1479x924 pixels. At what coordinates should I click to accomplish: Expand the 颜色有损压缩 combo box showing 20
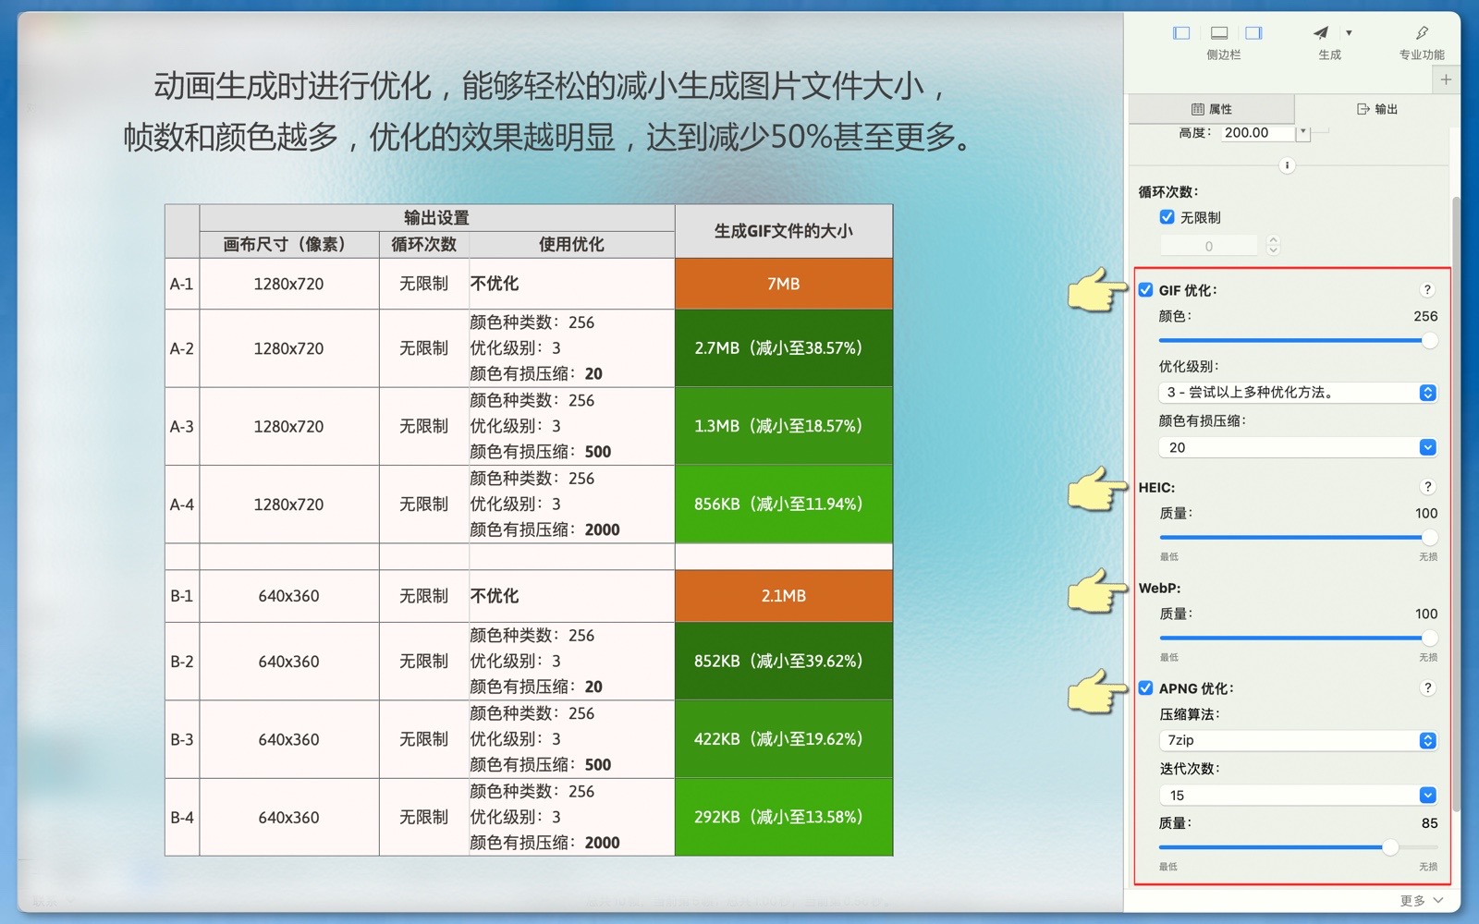[x=1427, y=447]
